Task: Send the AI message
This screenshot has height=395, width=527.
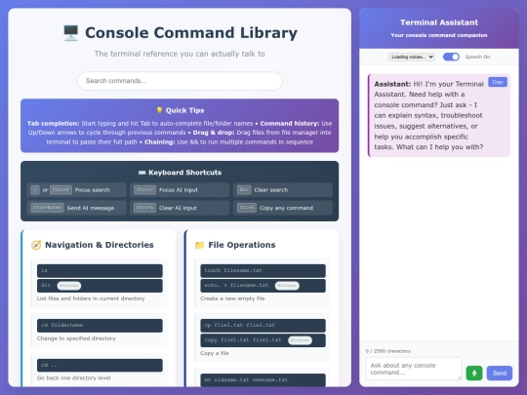Action: tap(500, 374)
